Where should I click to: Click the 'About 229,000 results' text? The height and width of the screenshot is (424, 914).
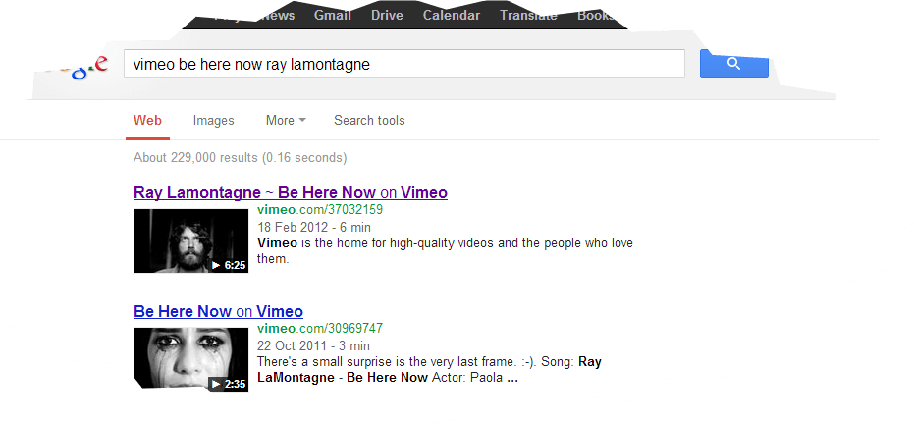[240, 158]
